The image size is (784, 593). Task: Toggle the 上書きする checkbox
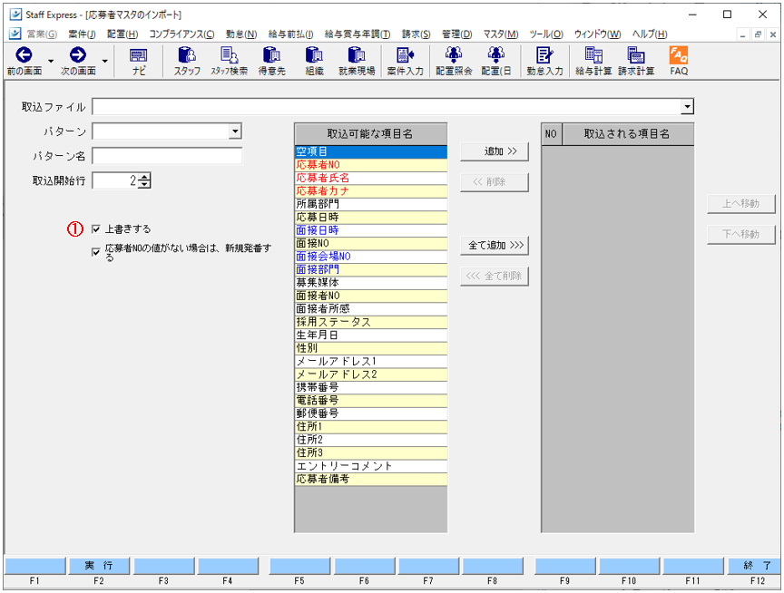(x=96, y=229)
